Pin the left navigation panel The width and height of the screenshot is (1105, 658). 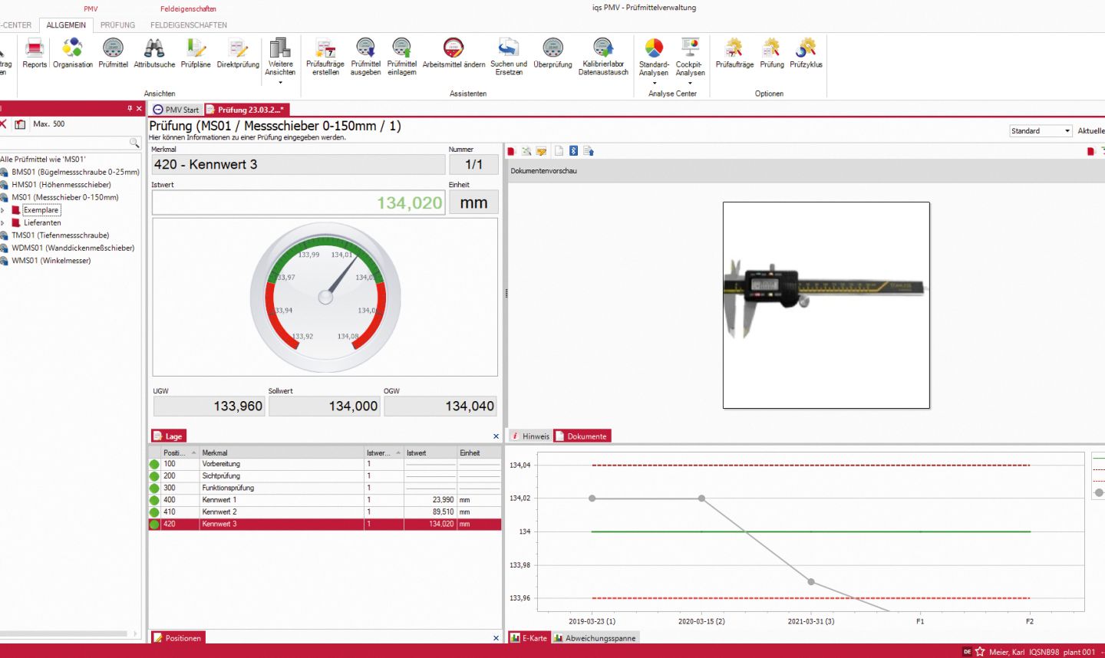pos(130,109)
